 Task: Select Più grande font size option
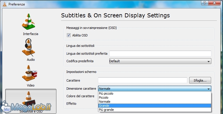[155, 110]
